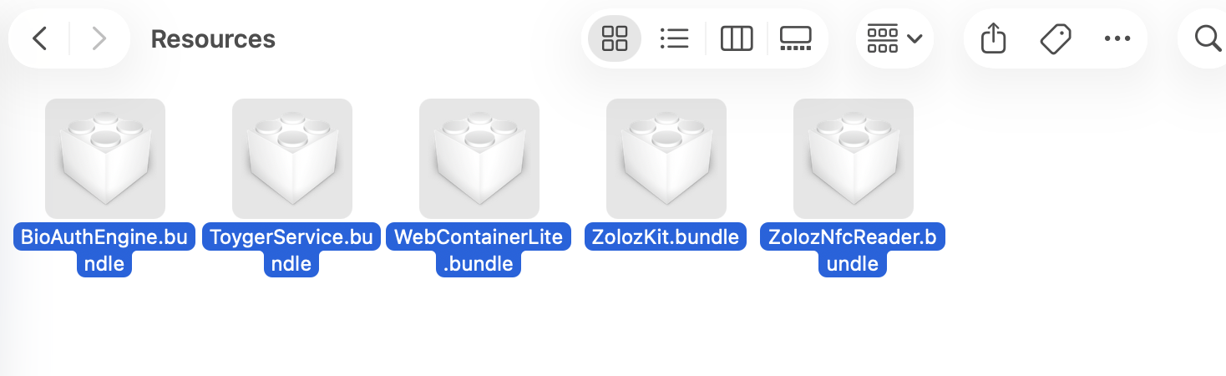Open the group-by options dropdown
This screenshot has width=1226, height=376.
point(894,38)
